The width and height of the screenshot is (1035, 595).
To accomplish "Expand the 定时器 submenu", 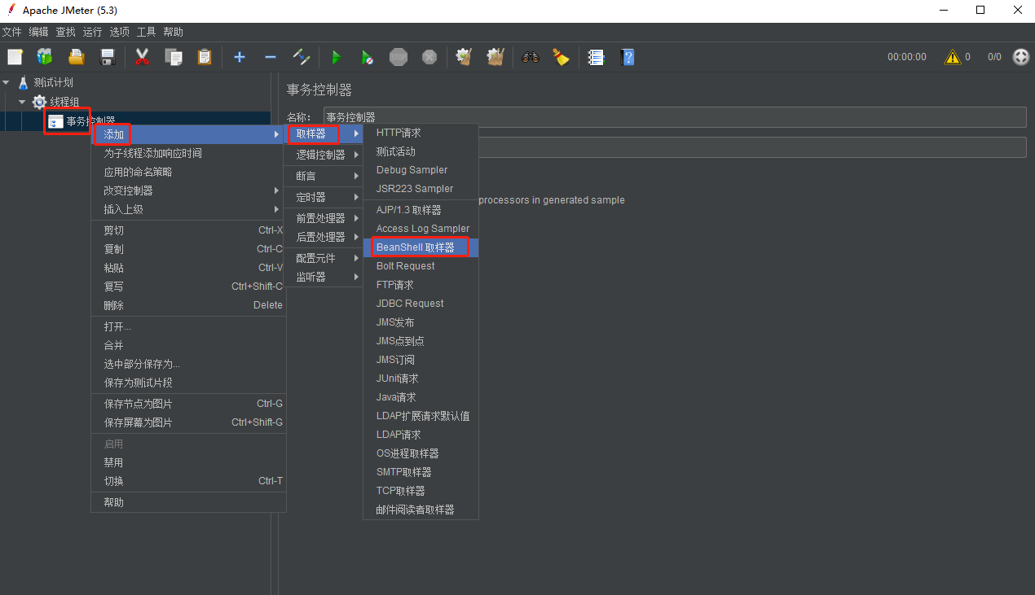I will (323, 197).
